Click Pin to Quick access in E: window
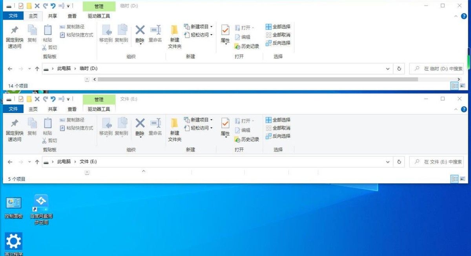Screen dimensions: 471x256 pos(14,130)
